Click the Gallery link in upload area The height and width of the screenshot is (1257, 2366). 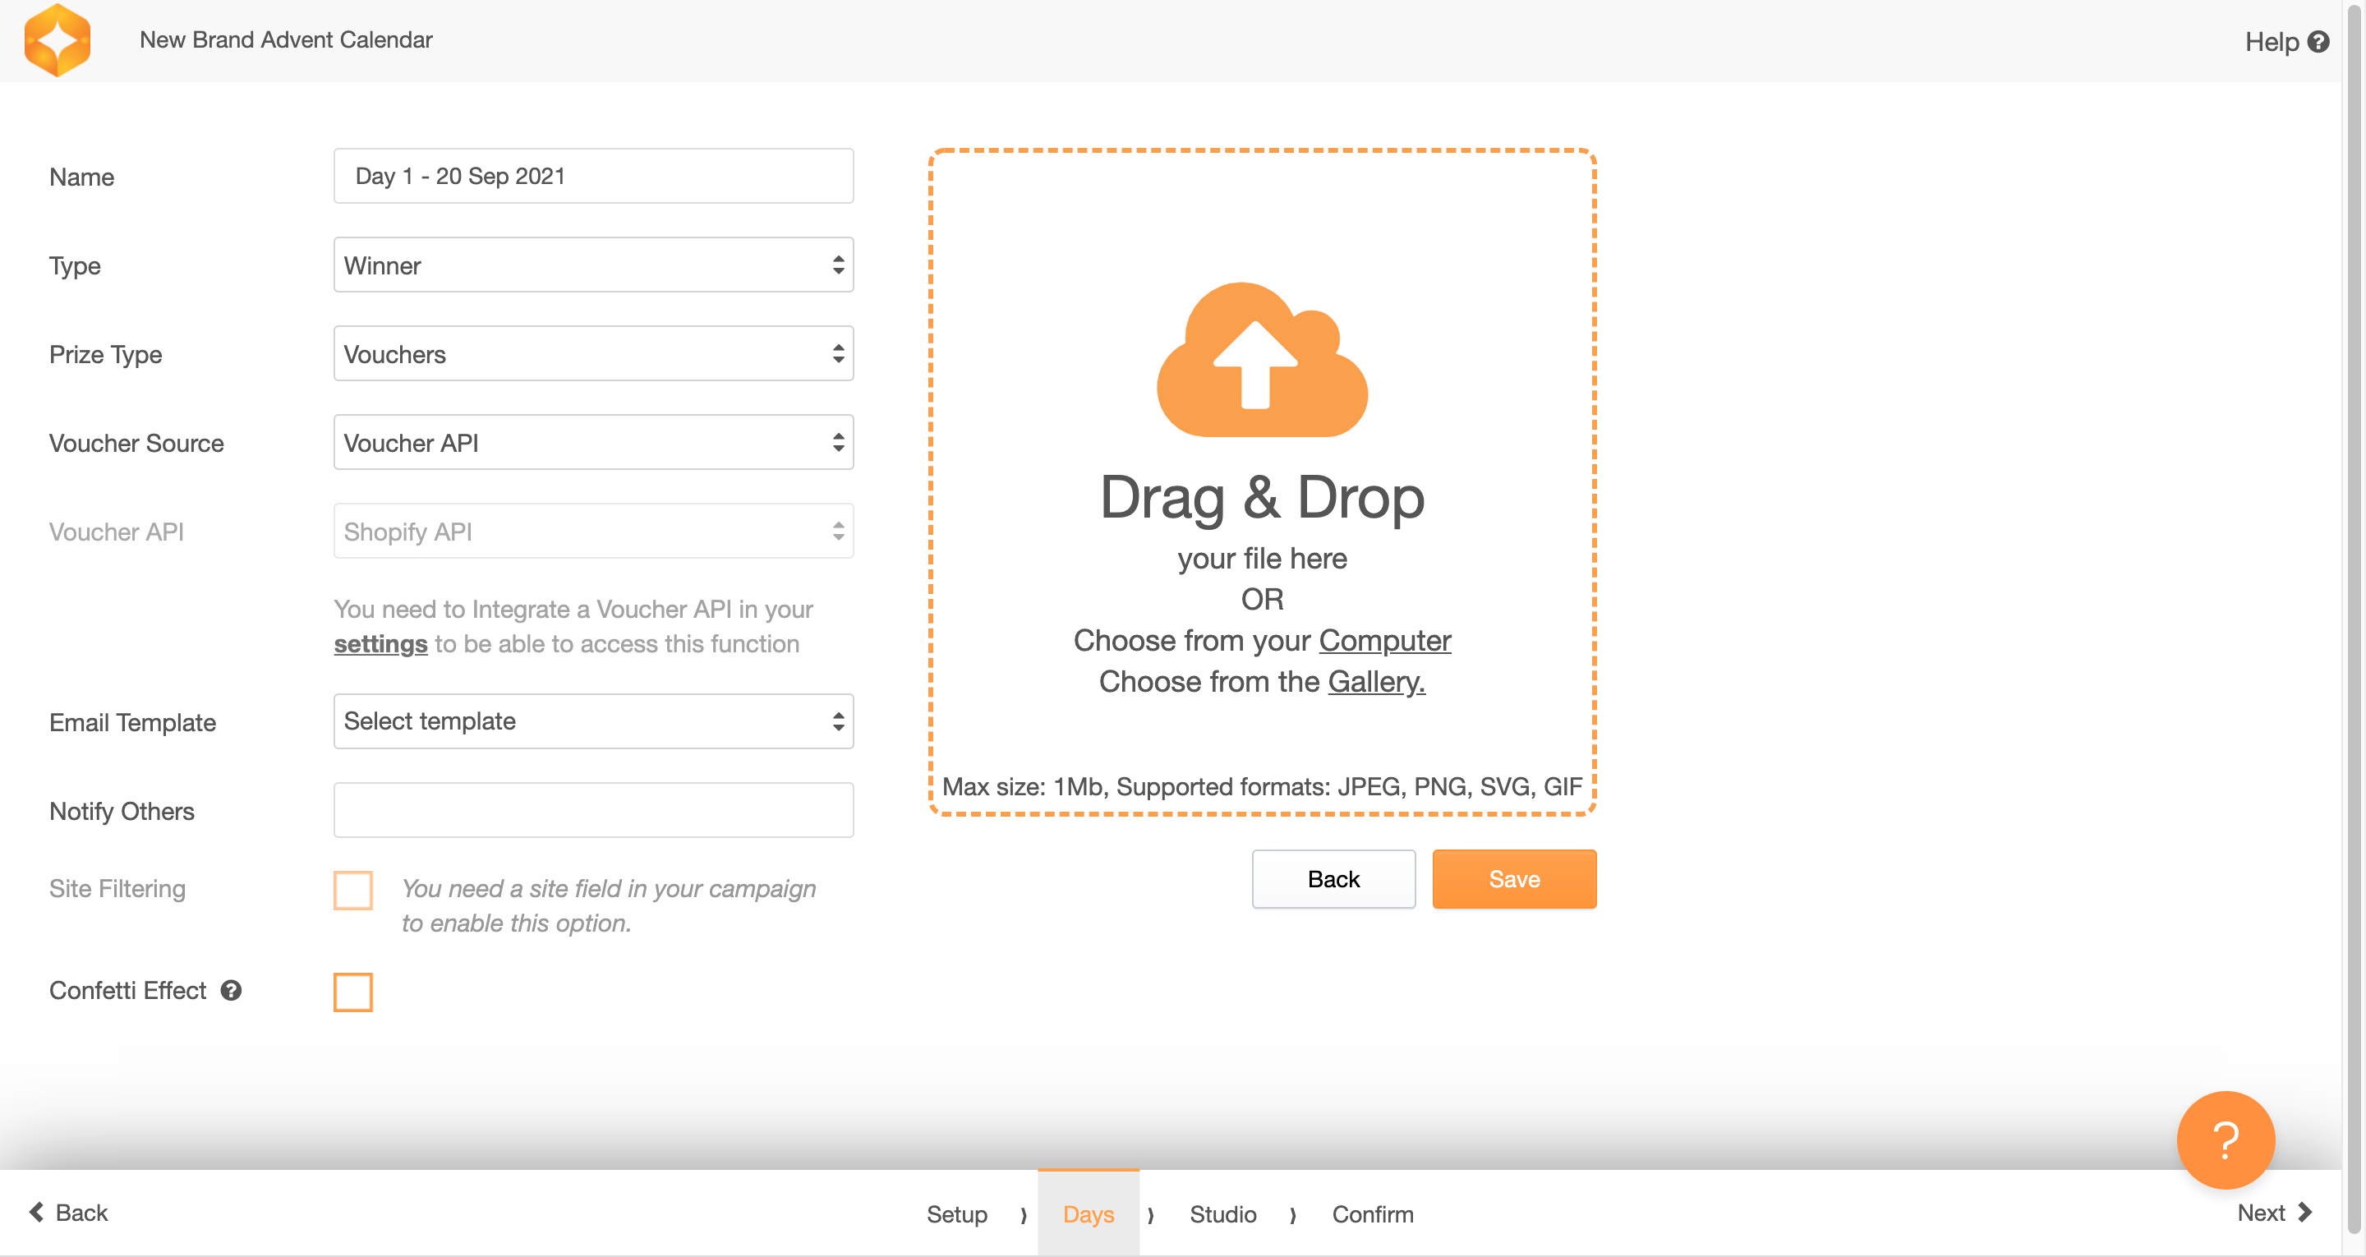[1376, 682]
